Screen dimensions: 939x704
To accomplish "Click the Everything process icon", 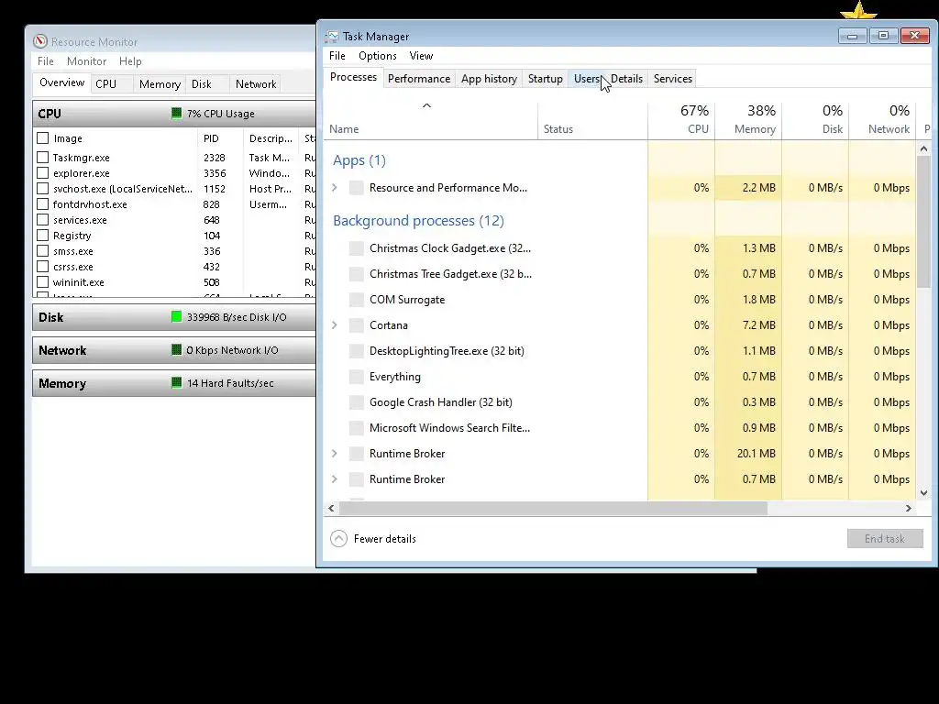I will (357, 377).
